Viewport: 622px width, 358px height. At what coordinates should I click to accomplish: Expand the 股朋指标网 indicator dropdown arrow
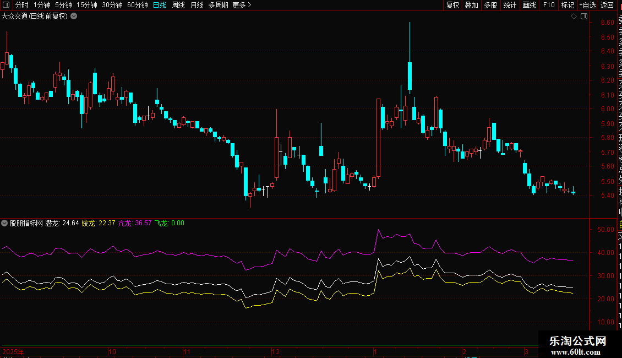coord(5,223)
